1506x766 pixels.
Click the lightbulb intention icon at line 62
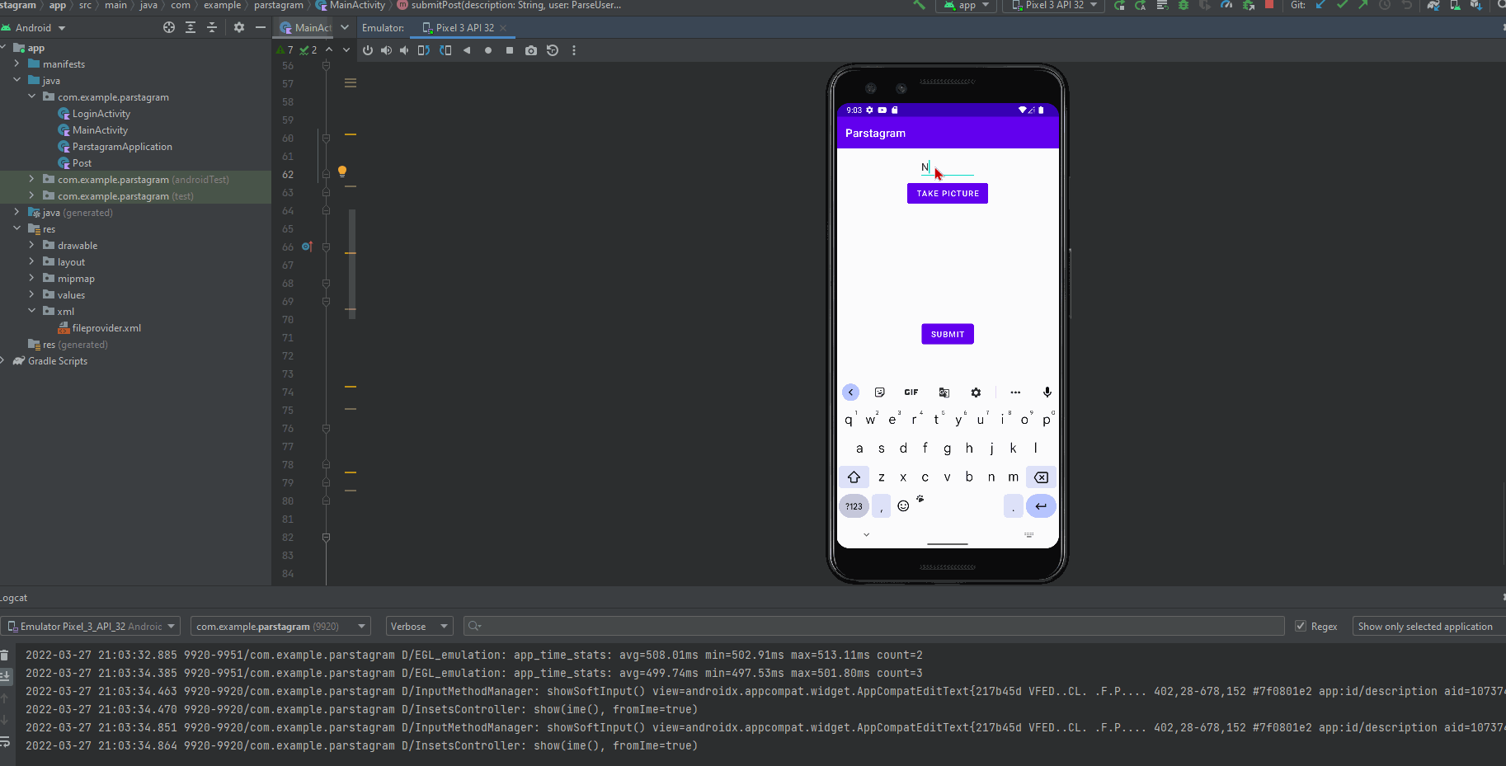click(x=342, y=172)
